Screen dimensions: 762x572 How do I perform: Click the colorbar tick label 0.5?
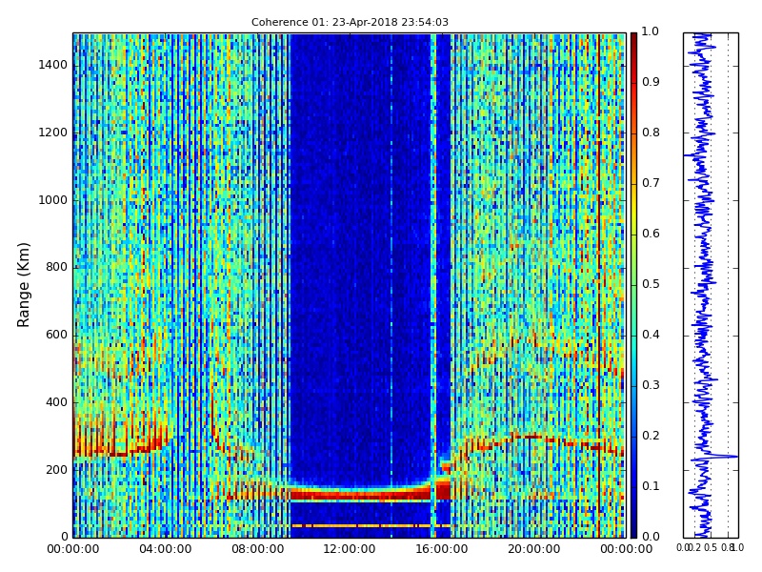pos(651,284)
